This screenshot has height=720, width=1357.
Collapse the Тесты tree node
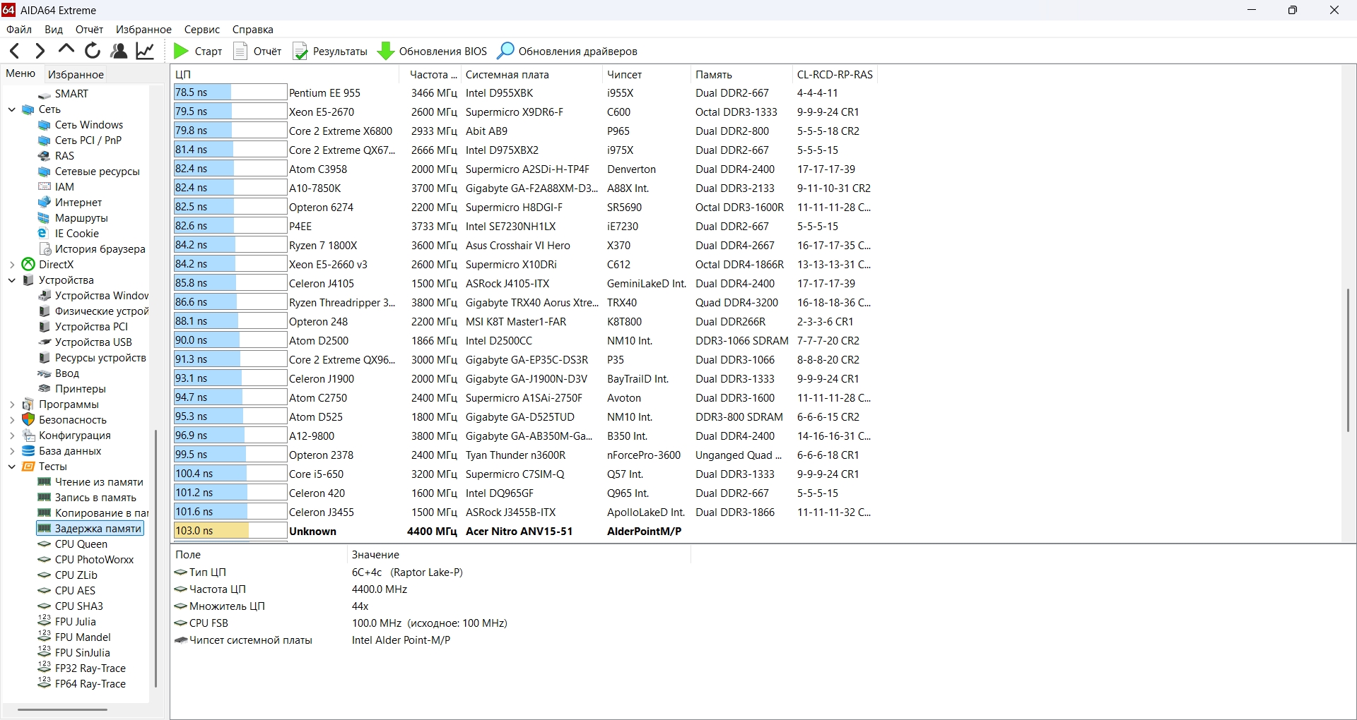(12, 467)
